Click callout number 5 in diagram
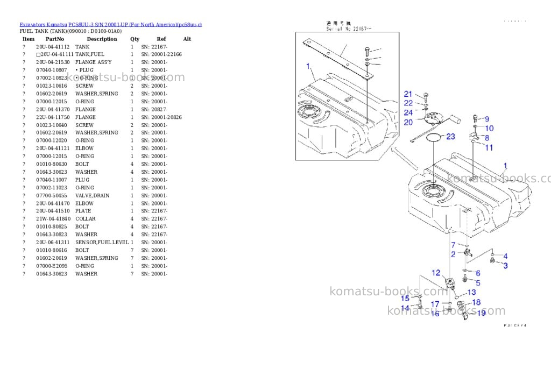This screenshot has width=551, height=390. click(x=478, y=283)
